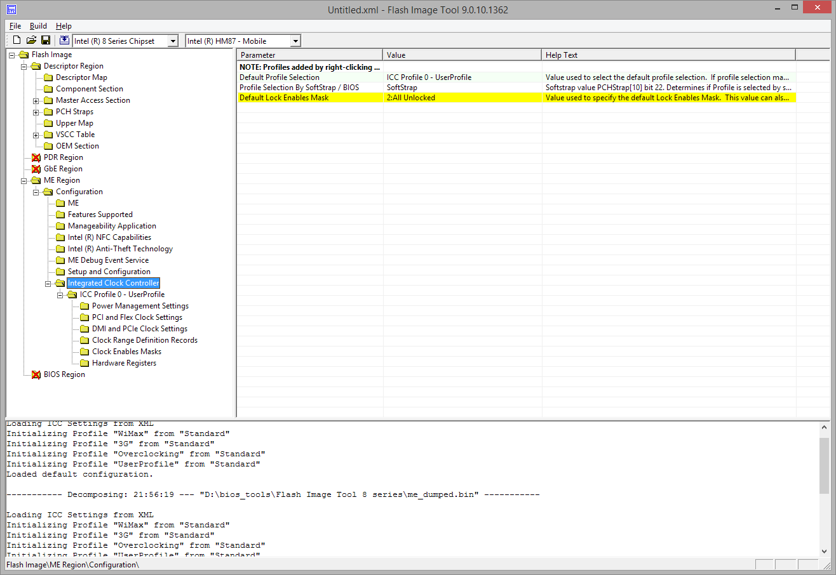This screenshot has width=836, height=575.
Task: Click the DMI and PCIe Clock Settings folder icon
Action: pos(84,329)
